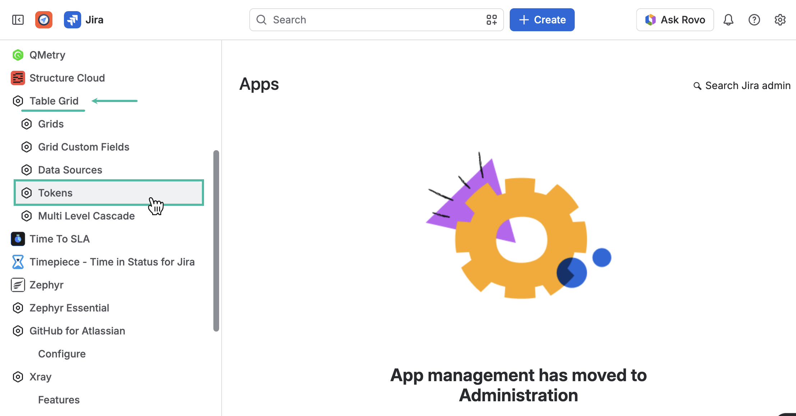Open Zephyr in the sidebar

point(46,285)
